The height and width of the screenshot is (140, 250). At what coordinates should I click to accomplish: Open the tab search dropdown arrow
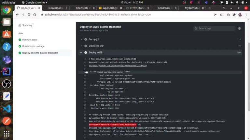point(224,8)
